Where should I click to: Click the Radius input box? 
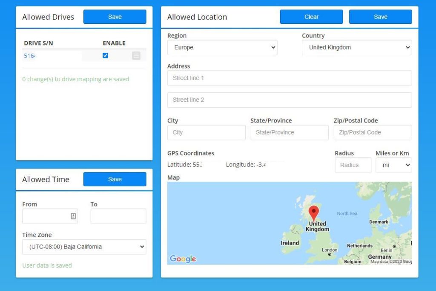353,165
